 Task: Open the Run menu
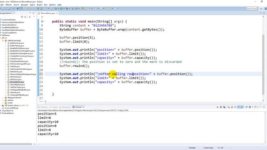point(46,5)
